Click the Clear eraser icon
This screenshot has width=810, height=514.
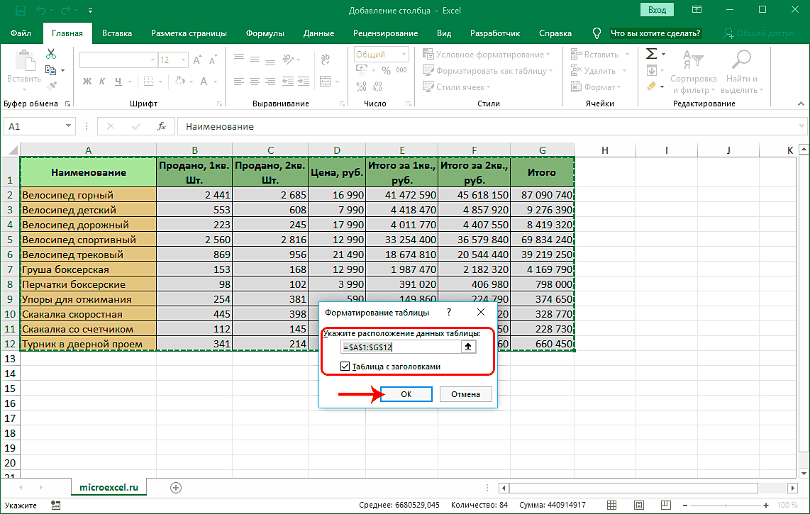(652, 86)
